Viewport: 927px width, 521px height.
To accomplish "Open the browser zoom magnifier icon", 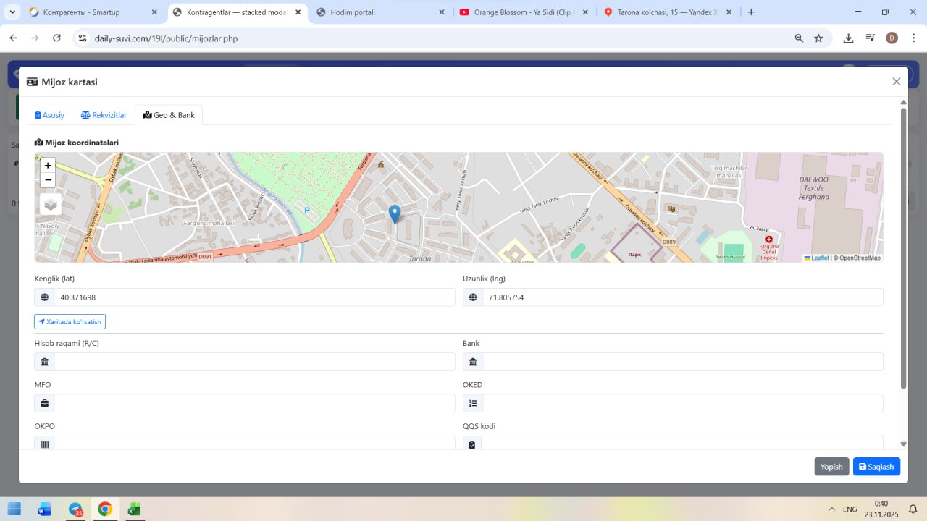I will point(799,38).
